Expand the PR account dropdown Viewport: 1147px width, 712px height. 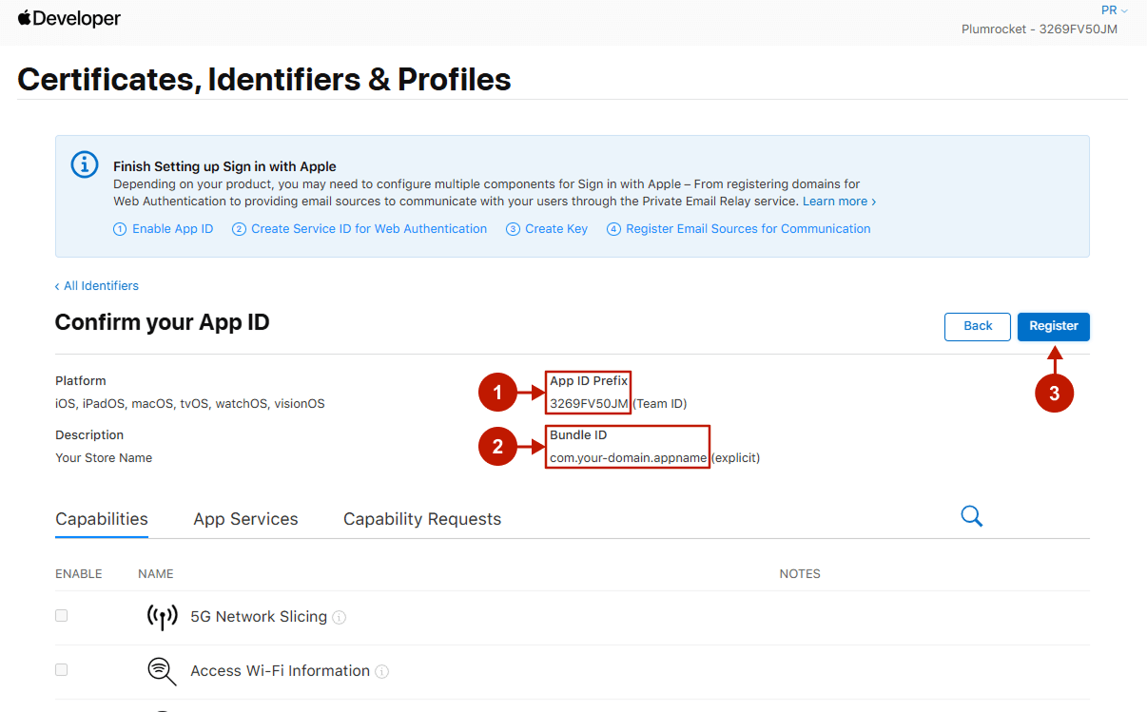[x=1114, y=10]
